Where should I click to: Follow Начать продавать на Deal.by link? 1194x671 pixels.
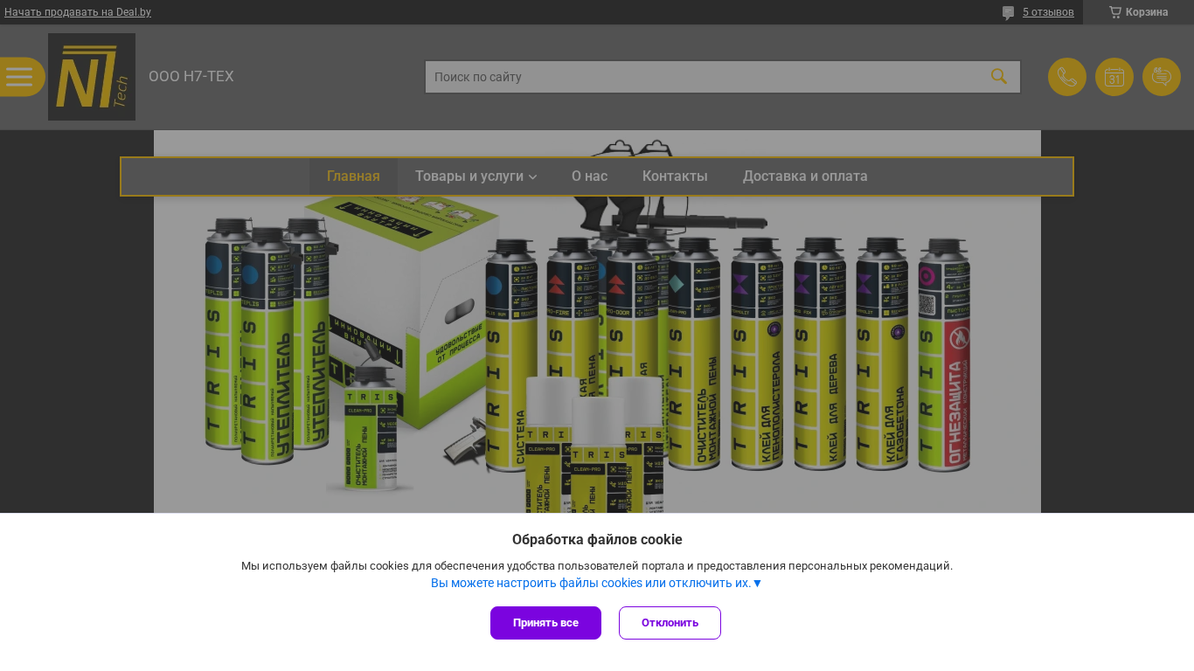[78, 12]
